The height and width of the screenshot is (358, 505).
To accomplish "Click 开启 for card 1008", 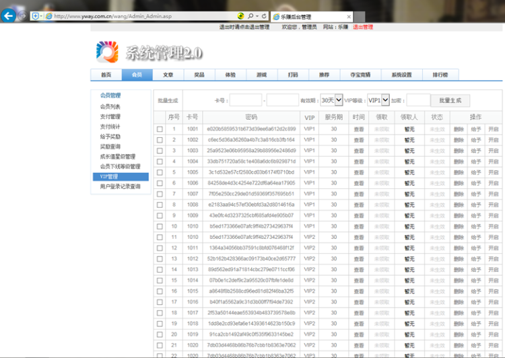I will tap(494, 205).
